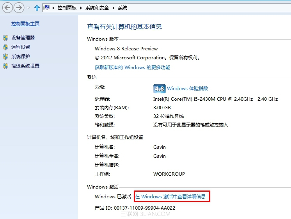The height and width of the screenshot is (219, 291).
Task: Click the WORKGROUP value
Action: pos(169,174)
